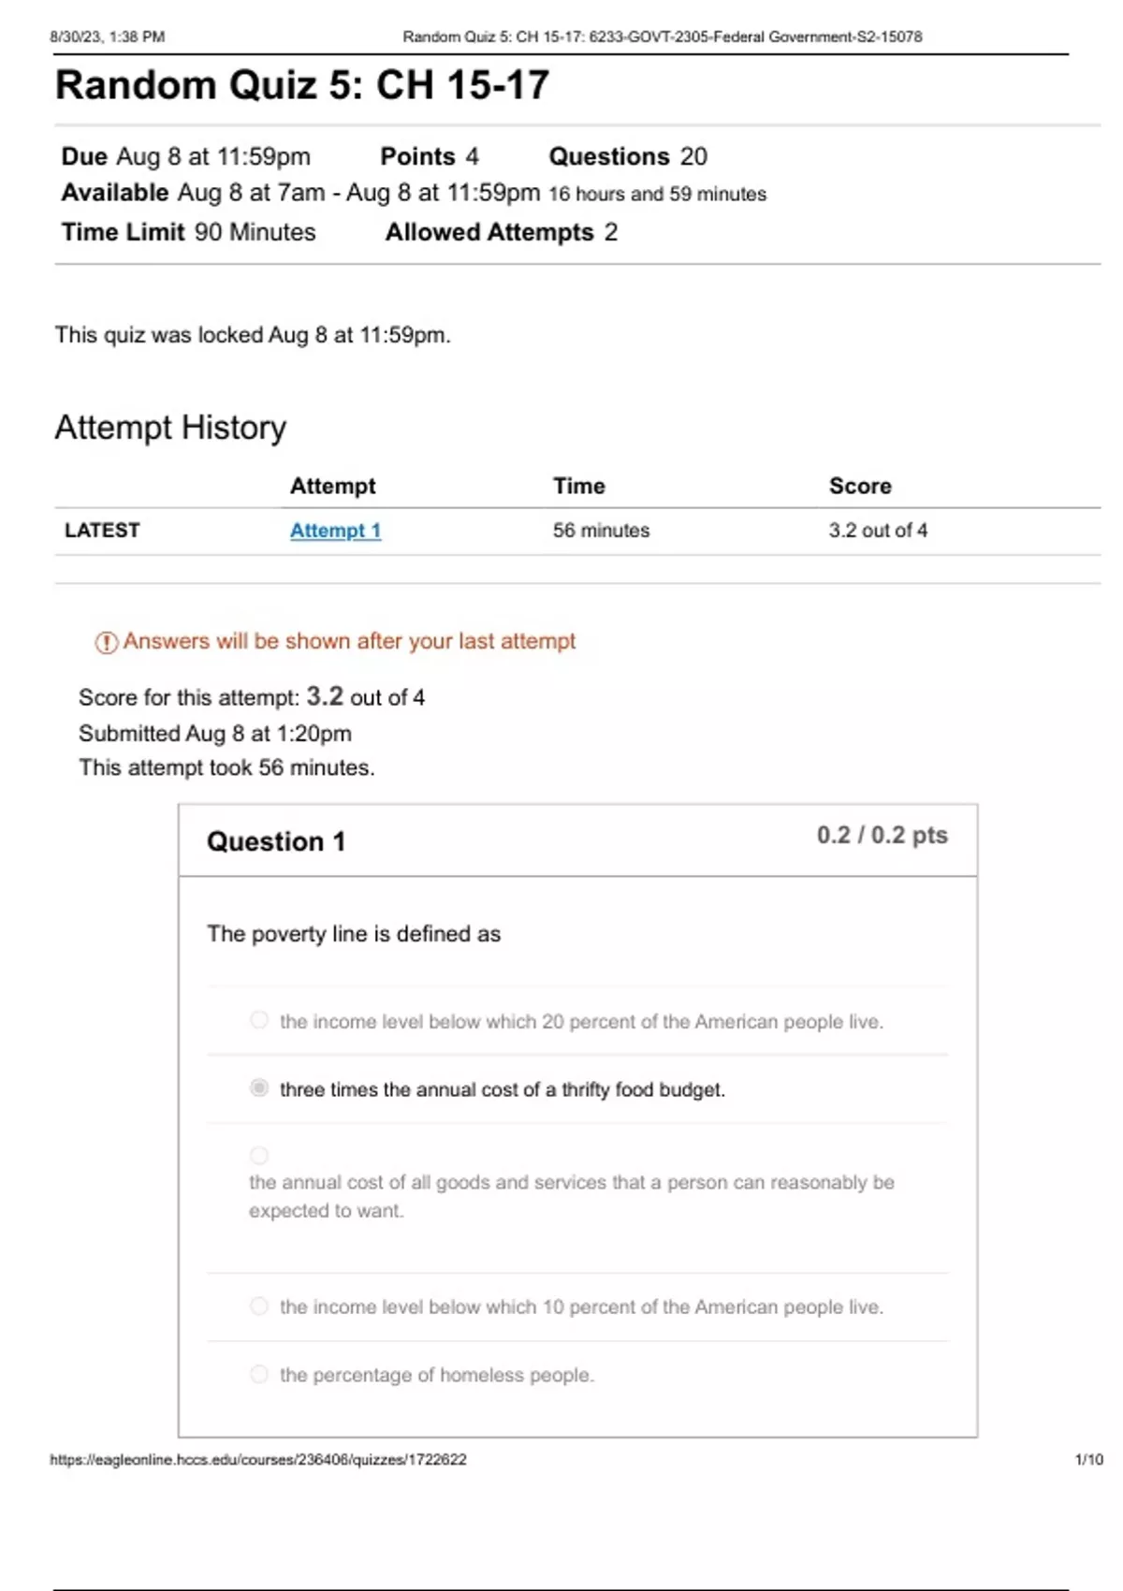Click the 'Score' column header
Viewport: 1123px width, 1591px height.
click(860, 486)
